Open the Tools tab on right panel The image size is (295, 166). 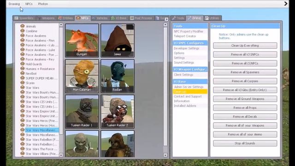[x=178, y=18]
